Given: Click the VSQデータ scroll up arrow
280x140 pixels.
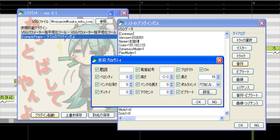Looking at the screenshot, I should [227, 33].
